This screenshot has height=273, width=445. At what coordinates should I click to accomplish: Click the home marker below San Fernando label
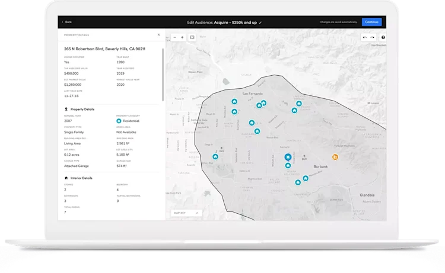(259, 105)
